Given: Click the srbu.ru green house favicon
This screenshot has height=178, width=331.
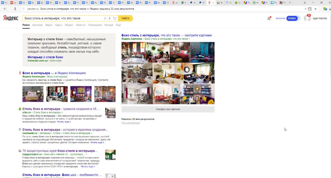Looking at the screenshot, I should 20,109.
